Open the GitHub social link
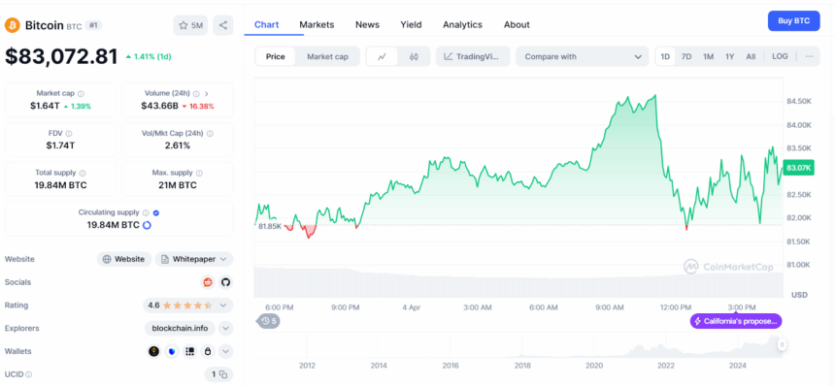 226,282
